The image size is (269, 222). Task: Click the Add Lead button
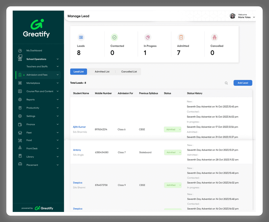point(243,83)
